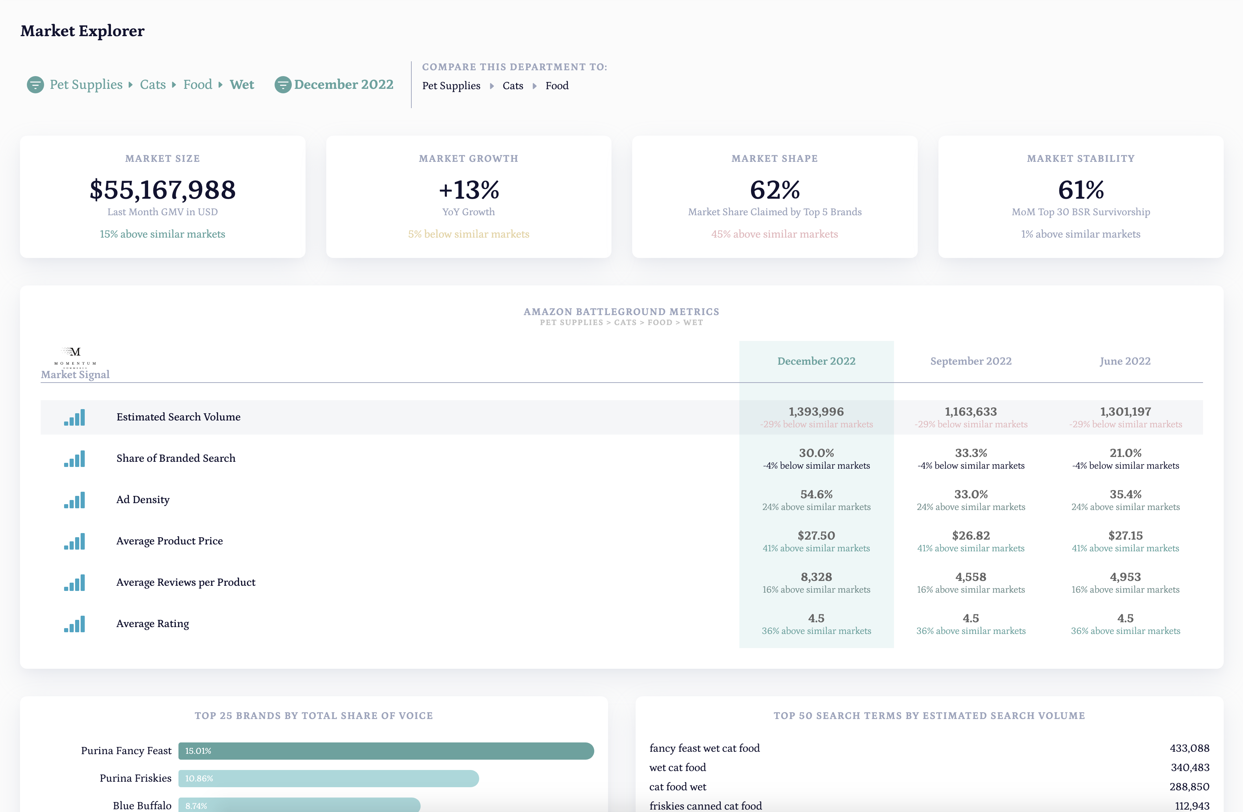1243x812 pixels.
Task: Click the filter icon beside December 2022
Action: [x=282, y=85]
